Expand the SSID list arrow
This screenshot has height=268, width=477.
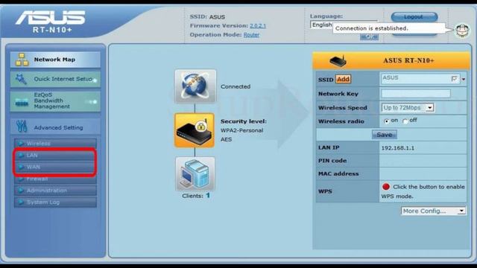[464, 79]
